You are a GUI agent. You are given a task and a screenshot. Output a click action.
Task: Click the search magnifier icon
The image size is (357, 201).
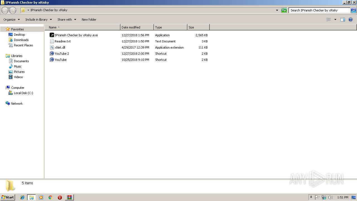point(353,10)
